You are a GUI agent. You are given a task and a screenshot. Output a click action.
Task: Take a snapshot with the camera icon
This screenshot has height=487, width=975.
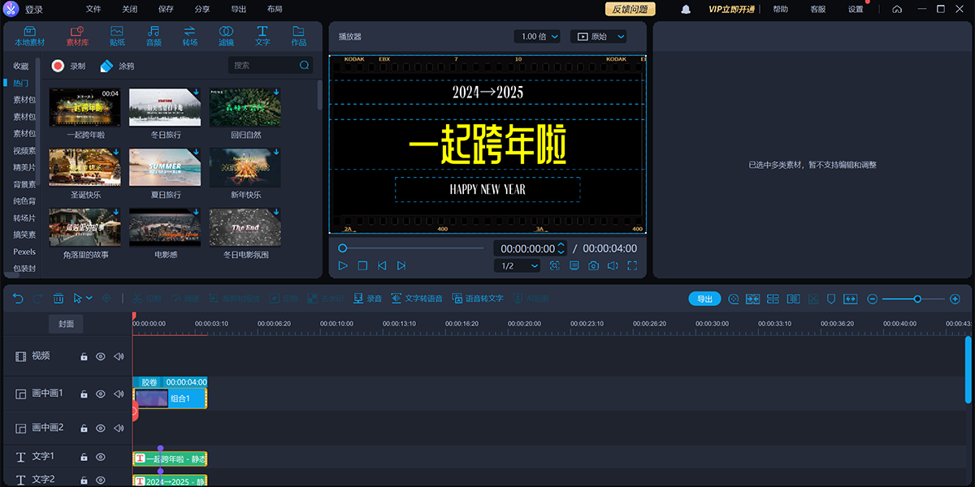click(x=593, y=265)
